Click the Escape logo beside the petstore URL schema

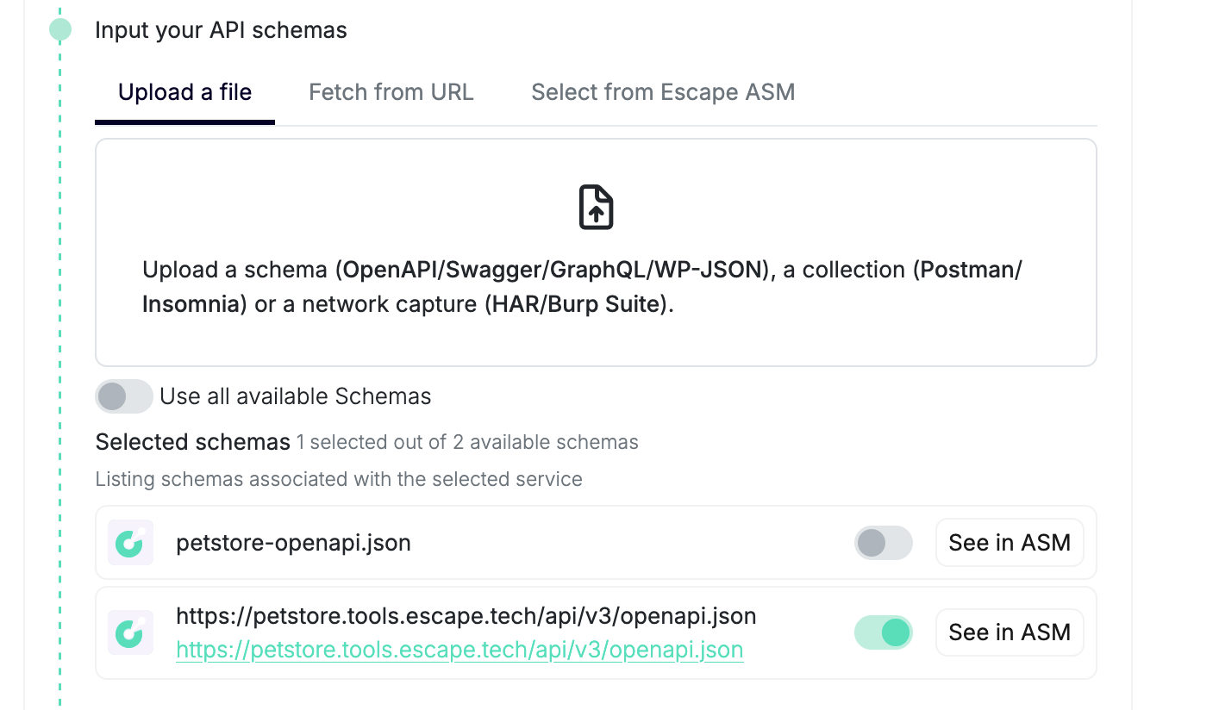[x=130, y=632]
